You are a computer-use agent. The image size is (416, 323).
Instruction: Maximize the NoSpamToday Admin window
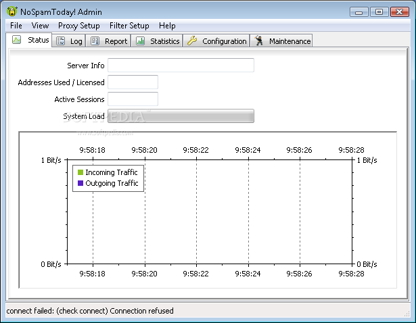click(x=379, y=12)
